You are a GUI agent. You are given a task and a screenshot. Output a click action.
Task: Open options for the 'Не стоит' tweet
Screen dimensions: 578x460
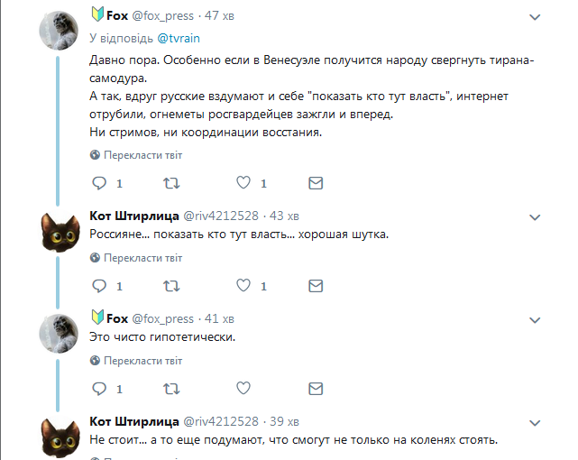coord(535,423)
